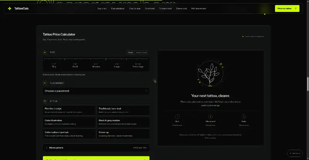Open Half sleeve cost in the top navigation
Viewport: 309px width, 160px height.
pos(199,8)
